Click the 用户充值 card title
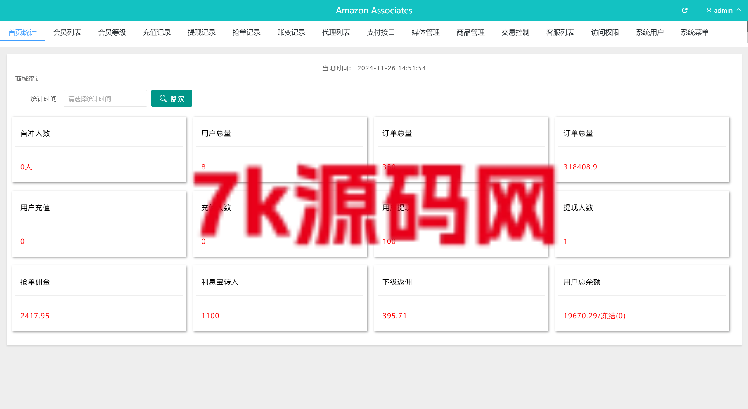 [35, 208]
